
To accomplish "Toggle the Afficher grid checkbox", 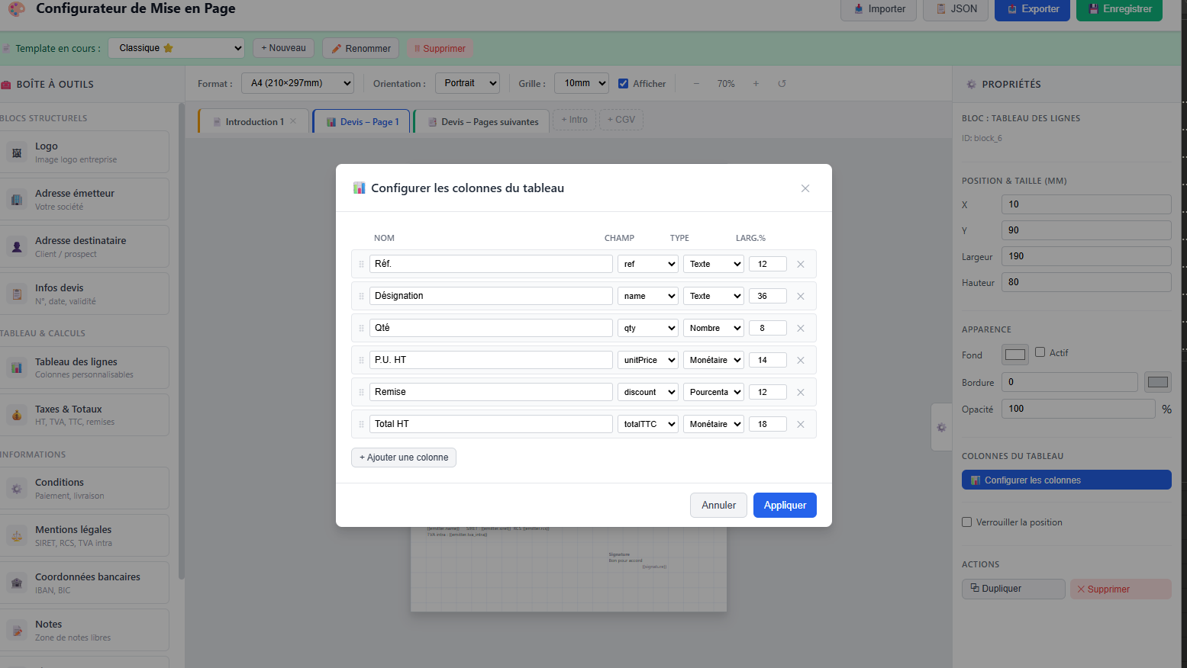I will tap(624, 84).
